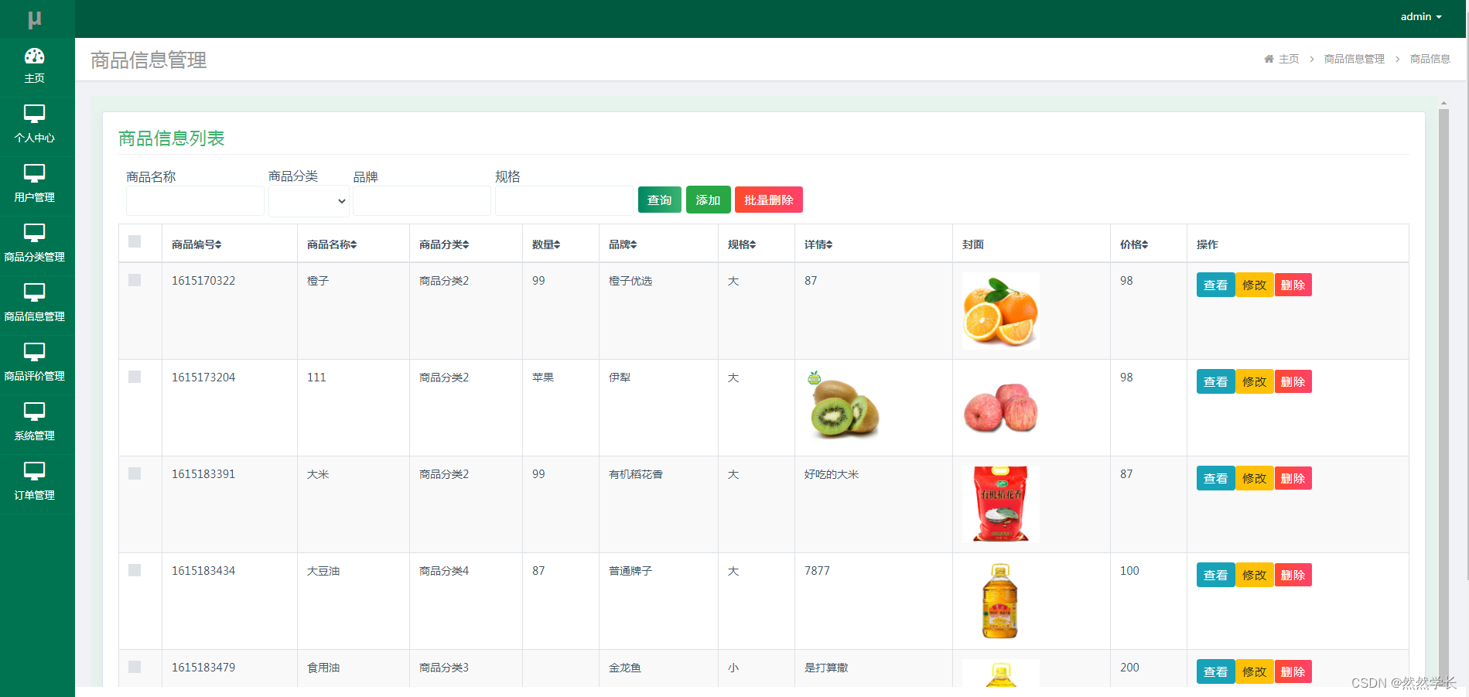This screenshot has width=1469, height=697.
Task: View the 大米 product row
Action: click(1215, 478)
